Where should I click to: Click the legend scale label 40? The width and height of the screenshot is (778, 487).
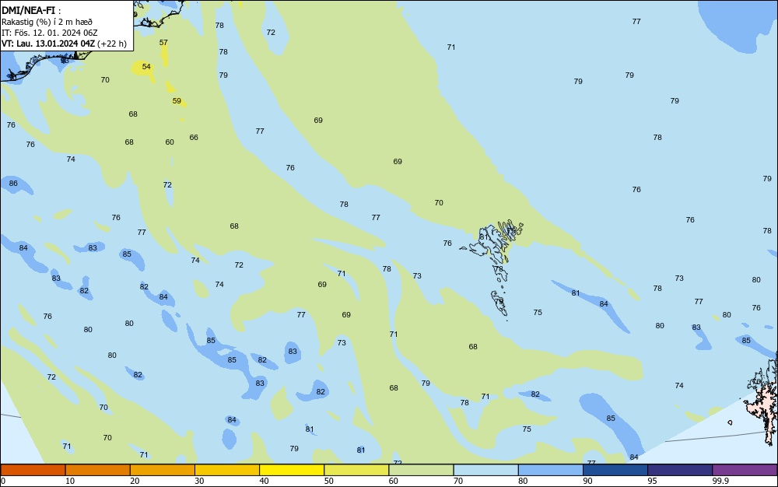pos(264,481)
